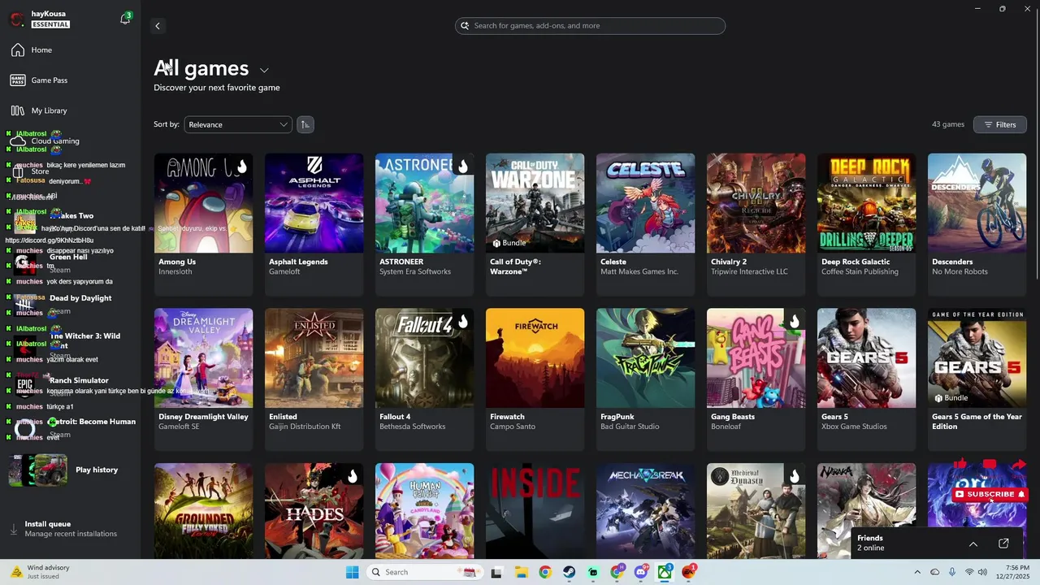1040x585 pixels.
Task: Open Grounded game cover
Action: (203, 511)
